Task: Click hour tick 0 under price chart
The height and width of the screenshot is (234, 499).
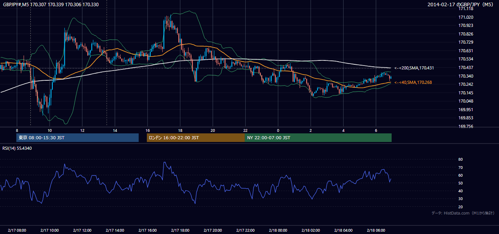Action: tap(278, 130)
